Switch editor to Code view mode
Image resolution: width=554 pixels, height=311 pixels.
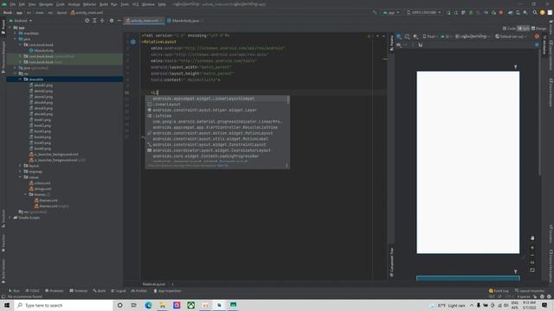coord(509,29)
